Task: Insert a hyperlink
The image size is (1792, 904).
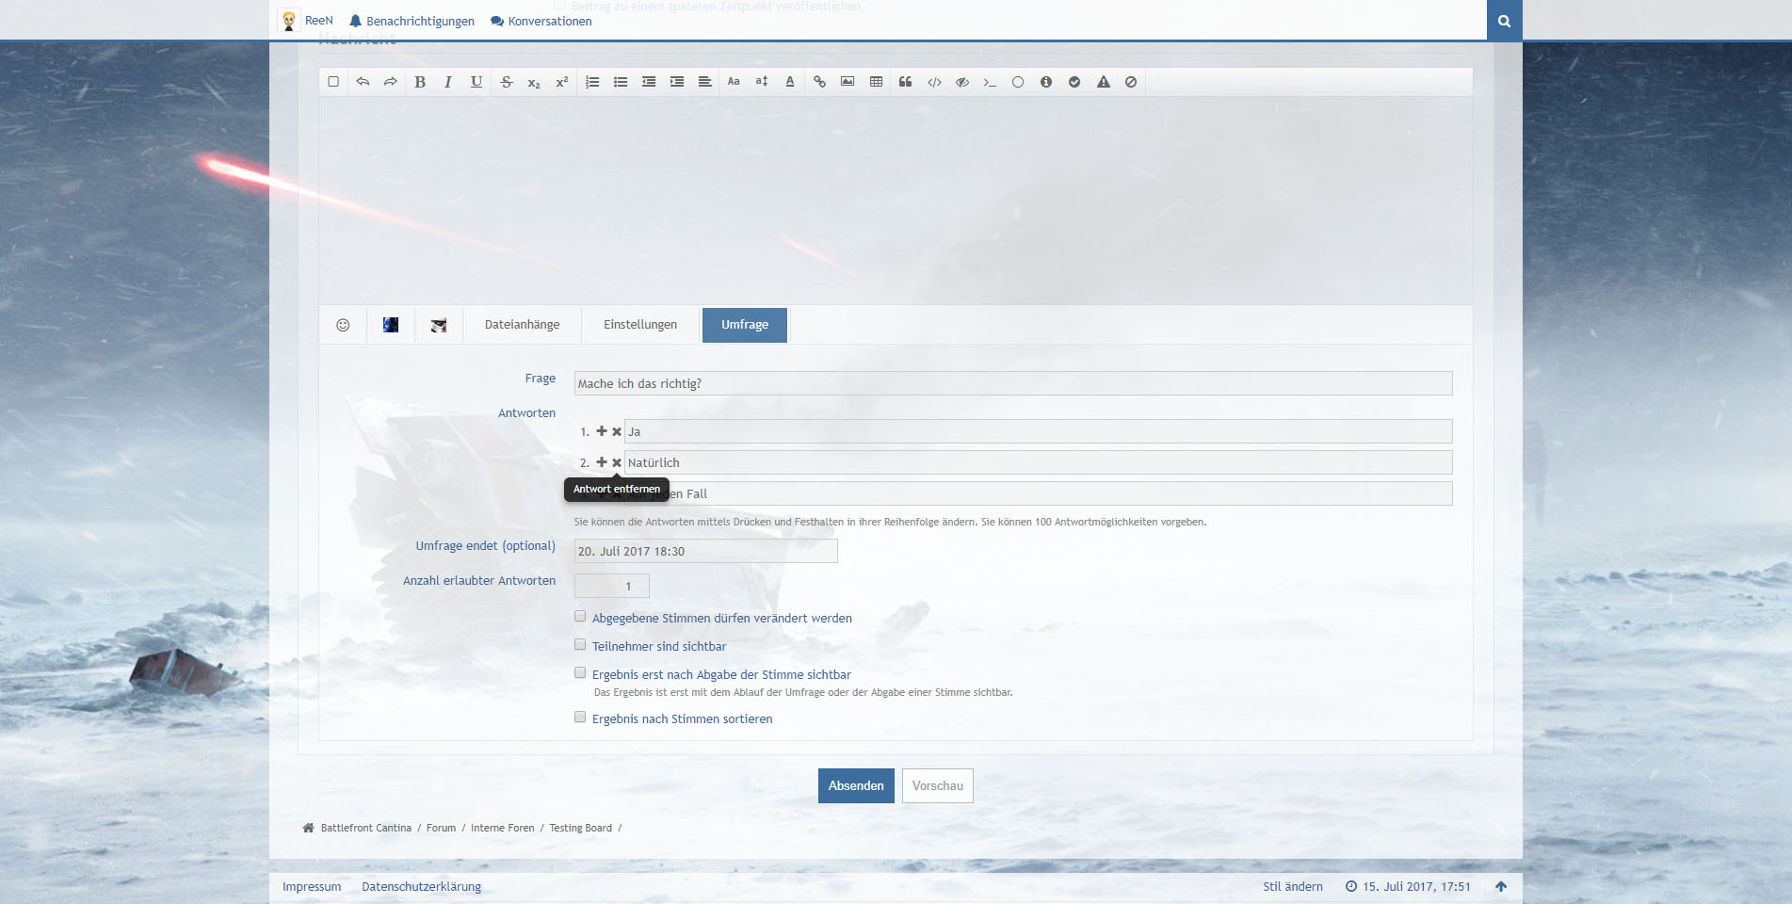Action: coord(820,82)
